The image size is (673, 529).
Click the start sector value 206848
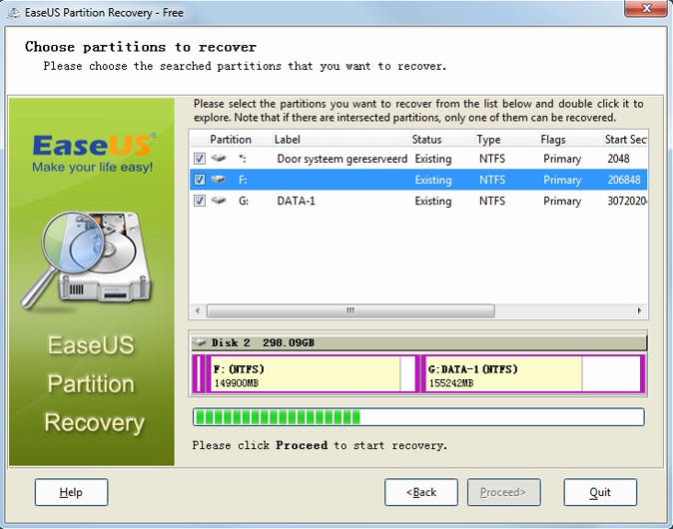pyautogui.click(x=624, y=180)
